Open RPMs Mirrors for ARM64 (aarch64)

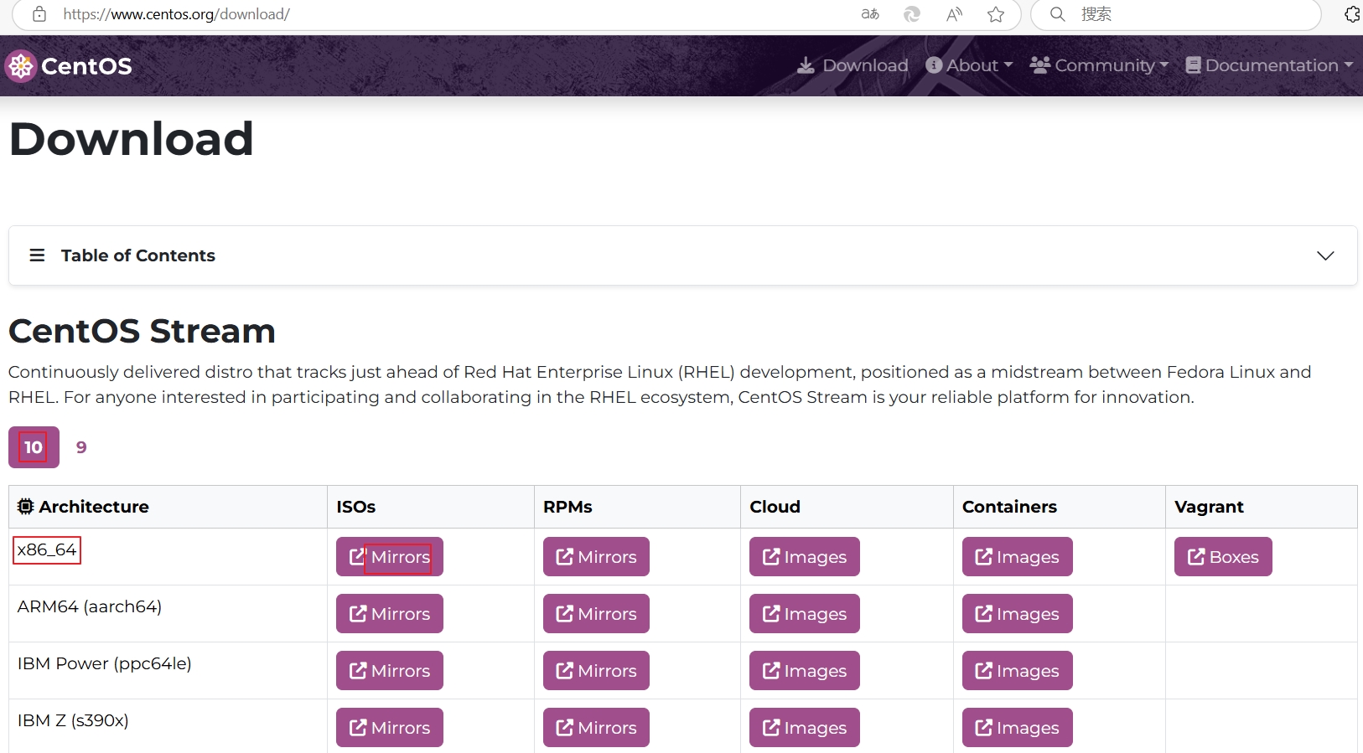pos(596,614)
